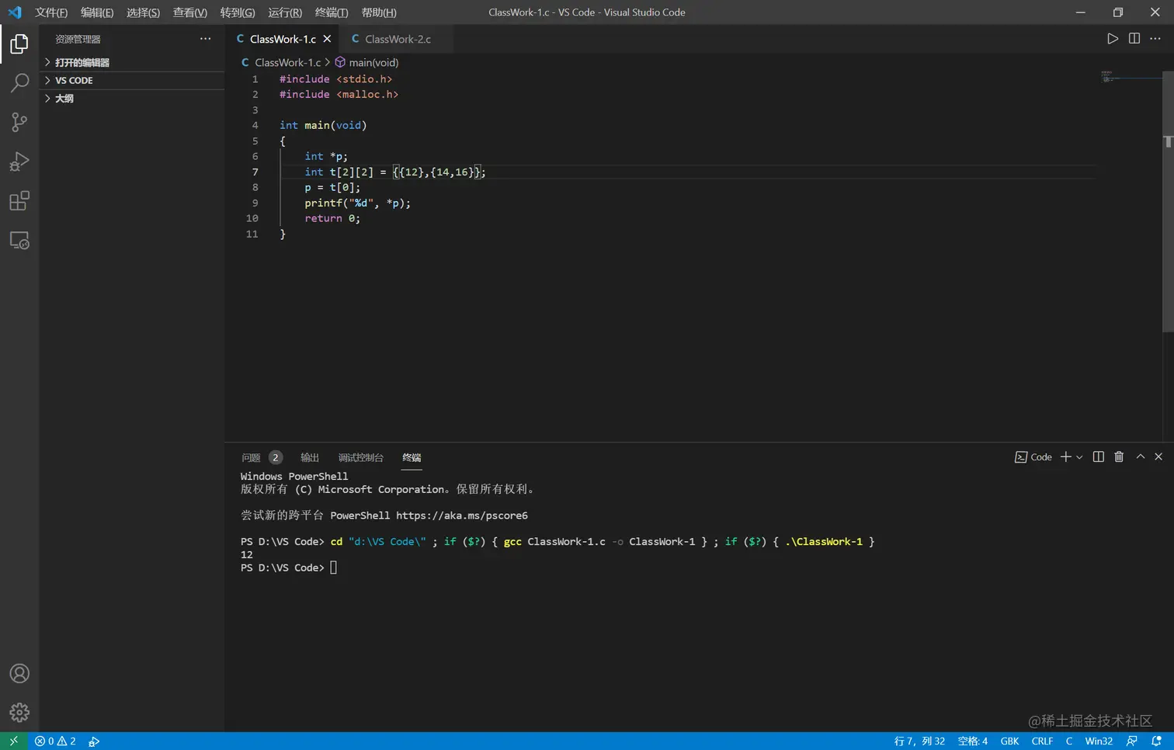The image size is (1174, 750).
Task: Click the https://aka.ms/pscore6 link in terminal
Action: [x=462, y=516]
